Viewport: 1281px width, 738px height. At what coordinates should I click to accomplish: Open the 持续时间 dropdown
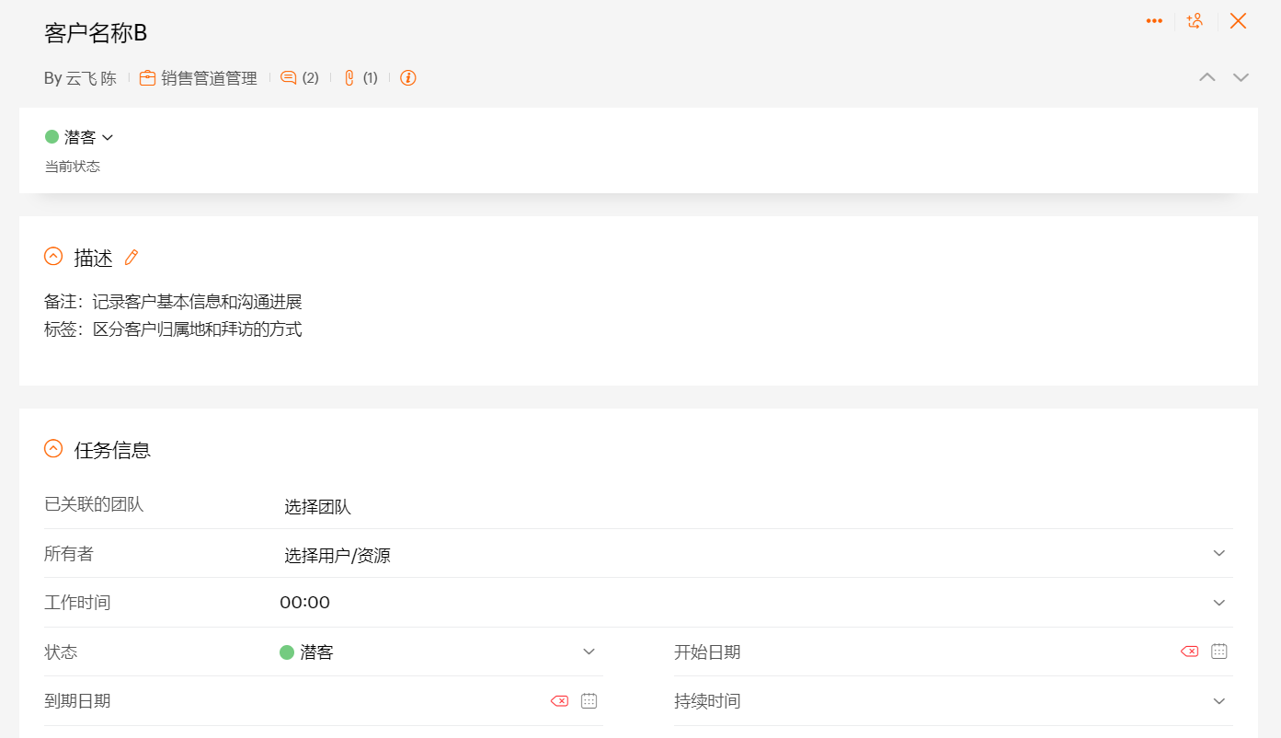pyautogui.click(x=1219, y=700)
